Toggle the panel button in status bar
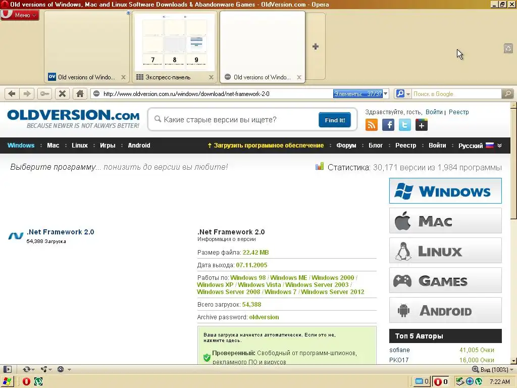 pos(7,369)
